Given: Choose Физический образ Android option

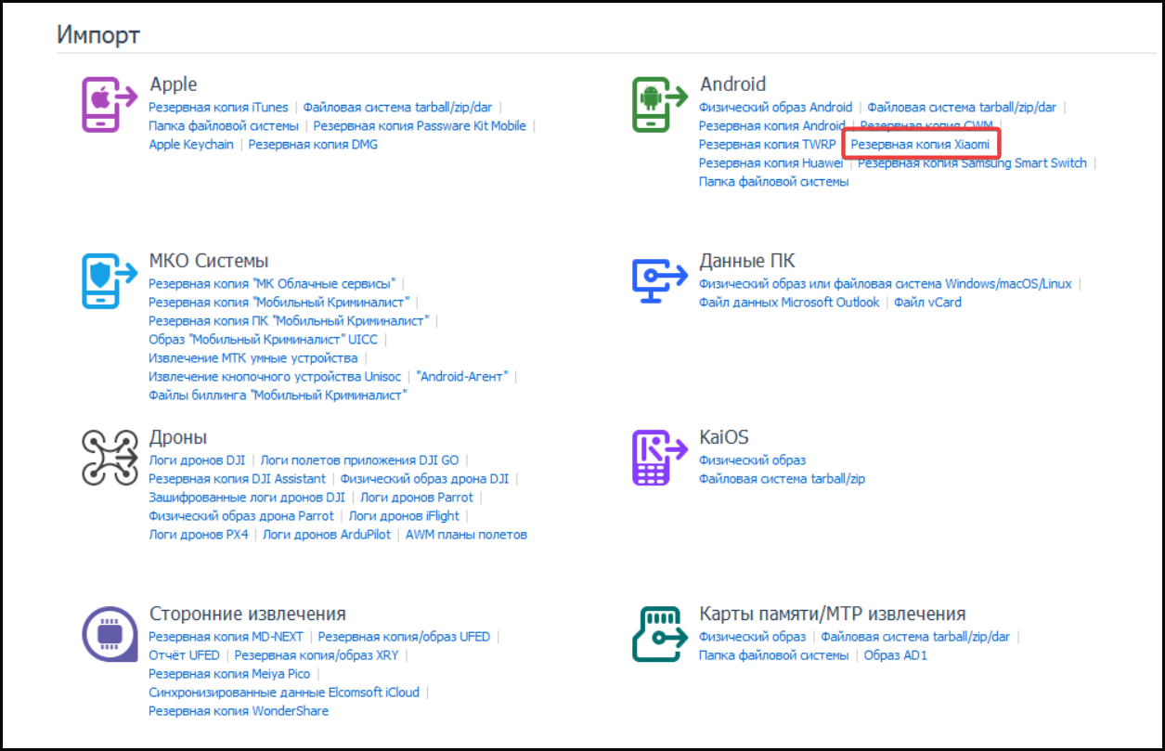Looking at the screenshot, I should (775, 108).
